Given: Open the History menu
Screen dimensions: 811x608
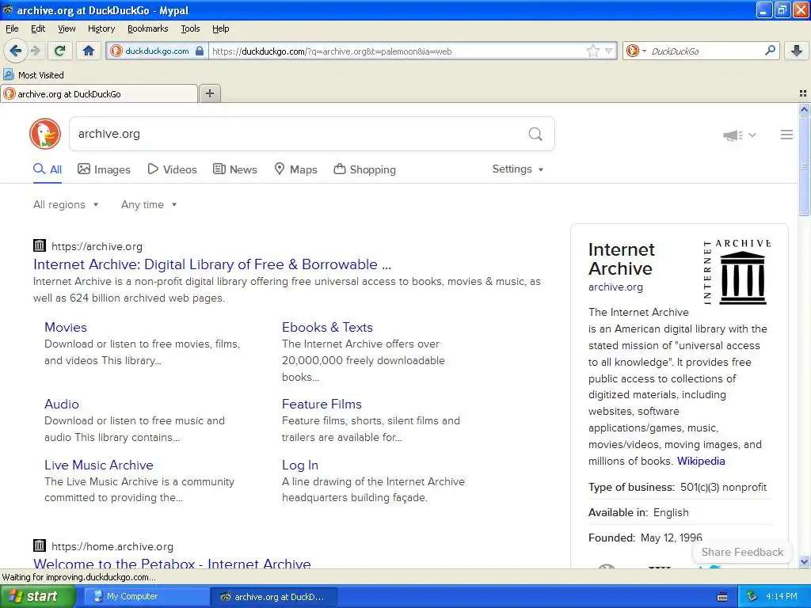Looking at the screenshot, I should coord(101,28).
